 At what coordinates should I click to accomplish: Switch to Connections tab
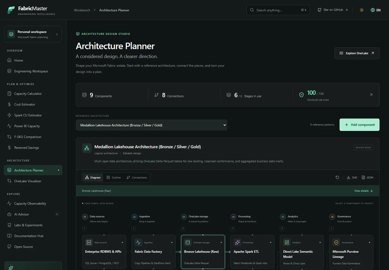137,177
